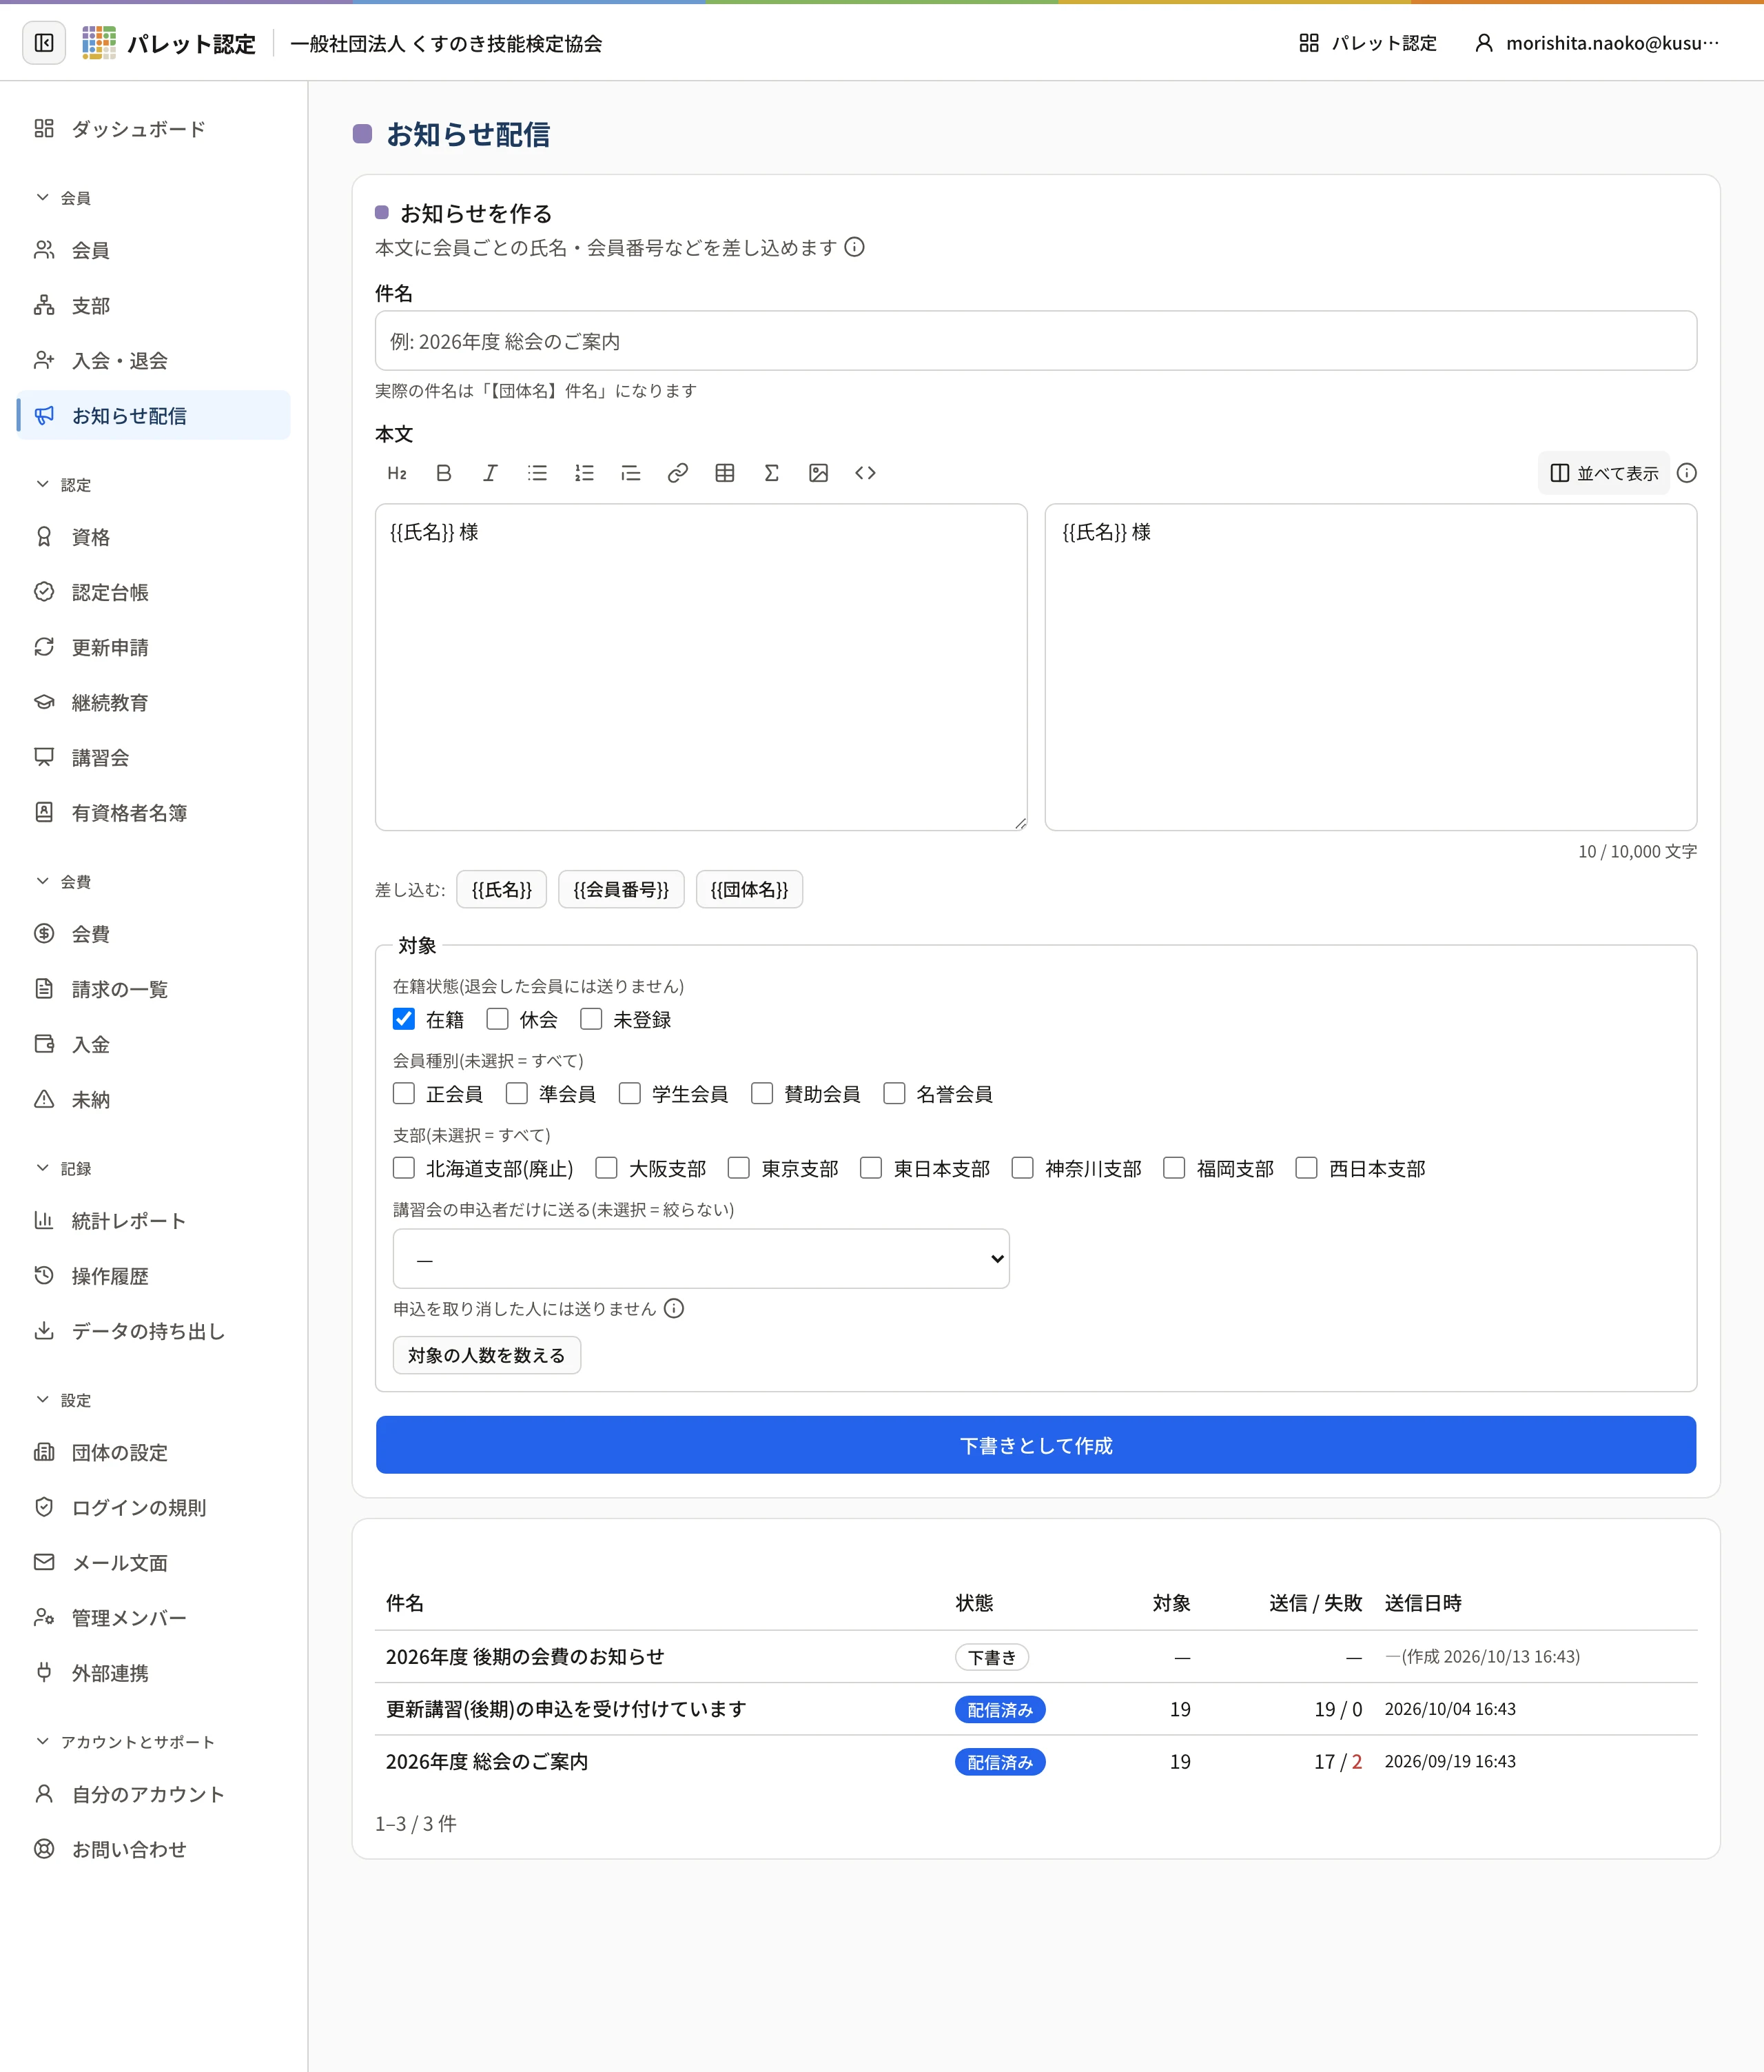Open the 講習会 applicant filter dropdown
The image size is (1764, 2072).
pos(701,1258)
